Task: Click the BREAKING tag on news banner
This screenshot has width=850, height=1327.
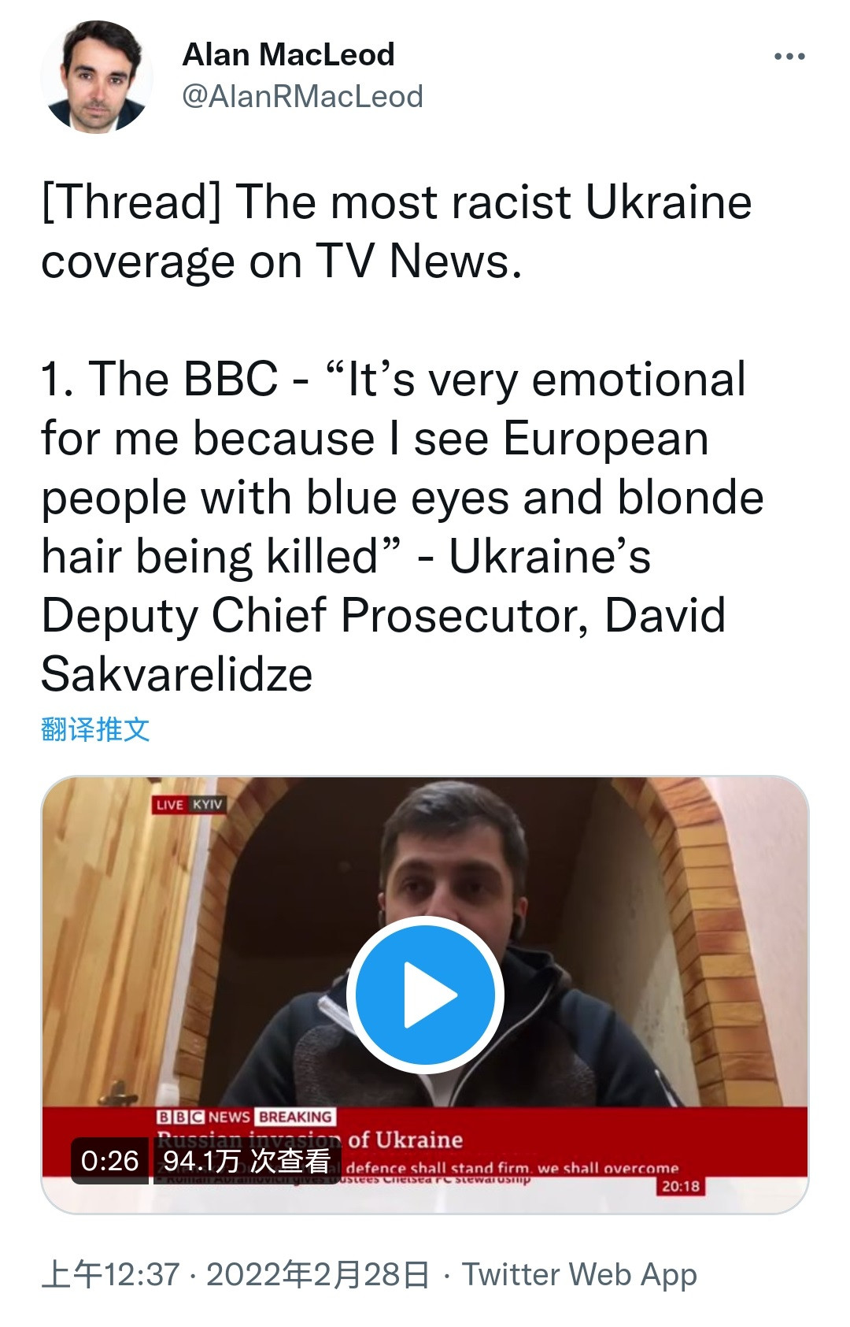Action: click(295, 1117)
